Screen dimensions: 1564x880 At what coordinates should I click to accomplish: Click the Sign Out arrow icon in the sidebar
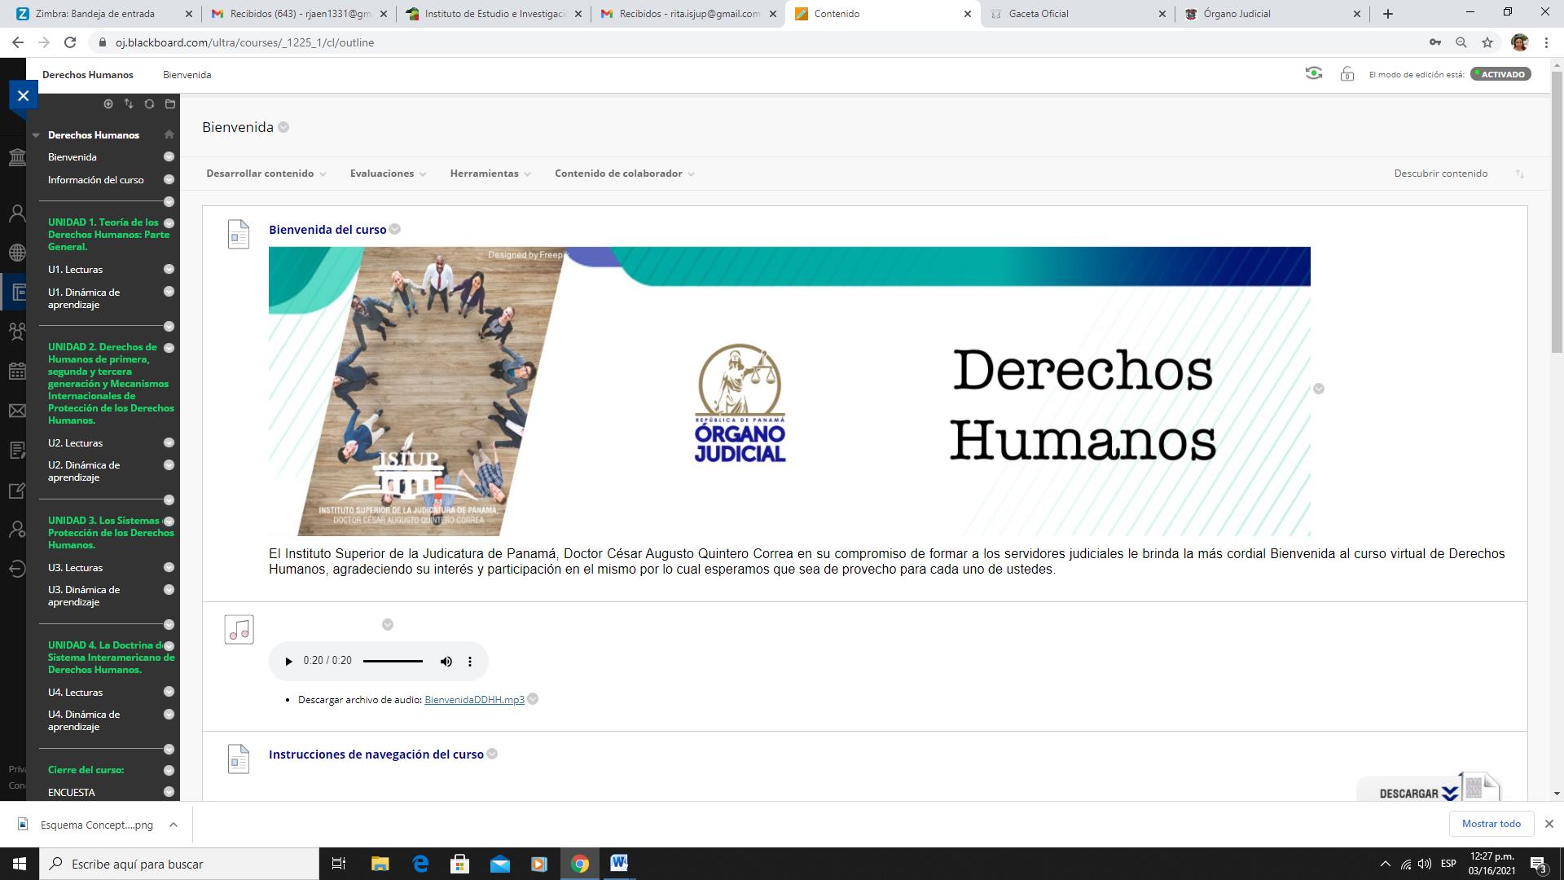click(17, 569)
